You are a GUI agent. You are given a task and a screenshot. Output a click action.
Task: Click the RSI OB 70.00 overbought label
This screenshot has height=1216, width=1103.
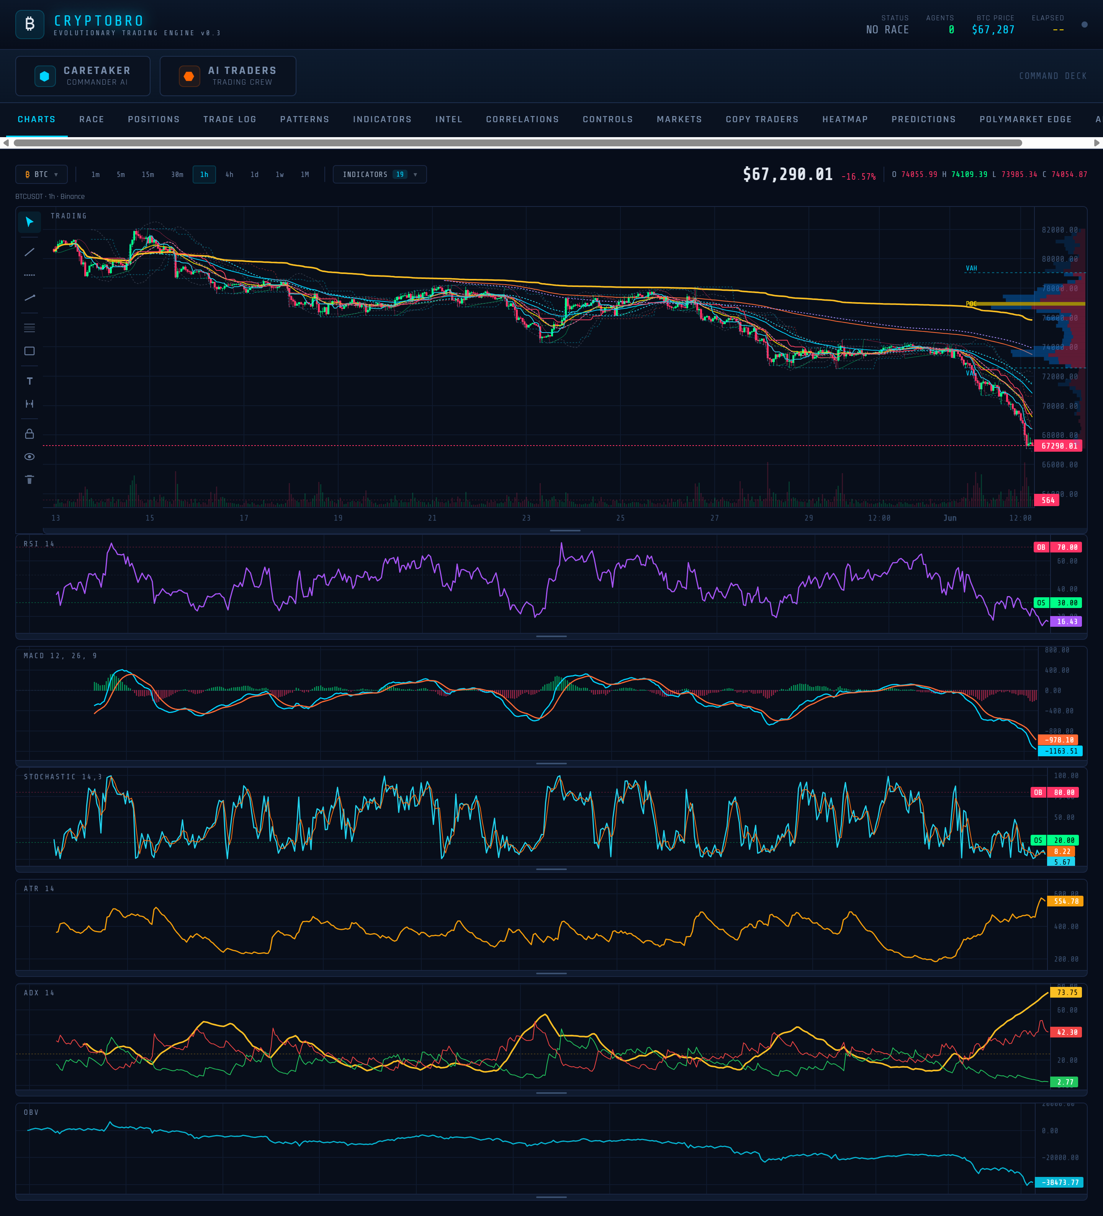click(1058, 547)
